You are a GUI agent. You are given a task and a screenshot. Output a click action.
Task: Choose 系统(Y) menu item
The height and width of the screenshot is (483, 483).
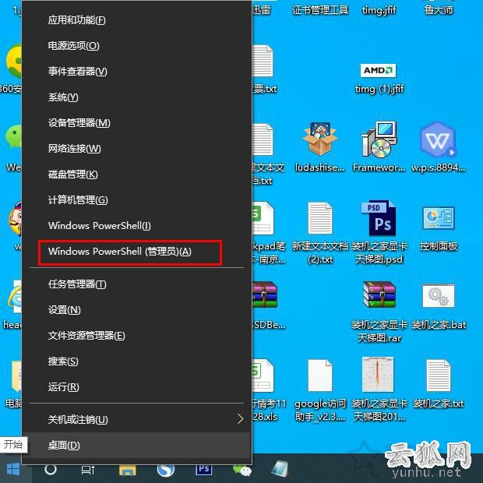pos(137,97)
